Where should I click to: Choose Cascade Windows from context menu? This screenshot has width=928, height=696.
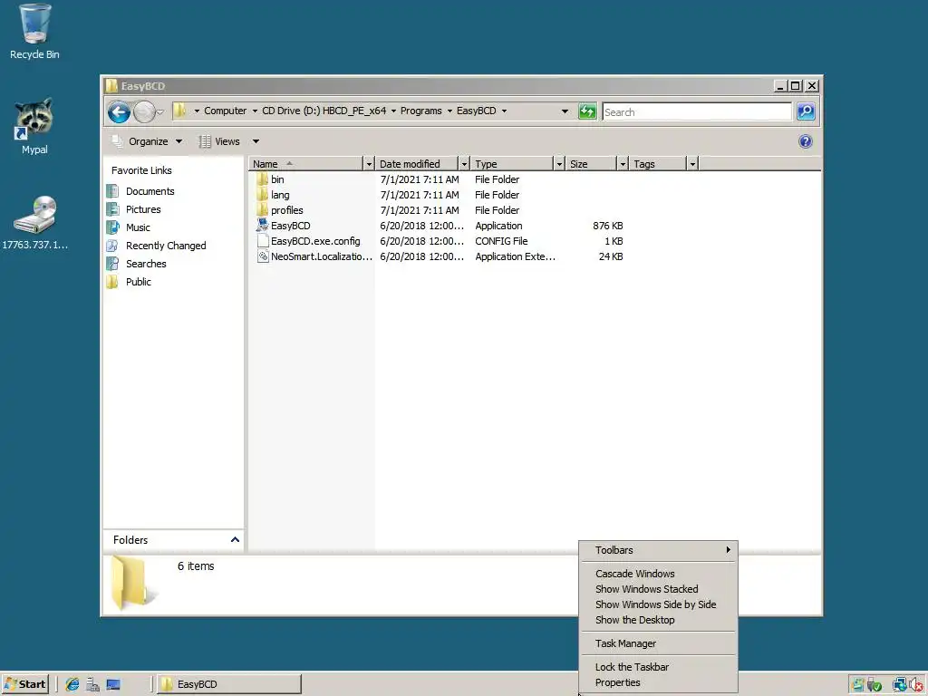click(x=658, y=574)
